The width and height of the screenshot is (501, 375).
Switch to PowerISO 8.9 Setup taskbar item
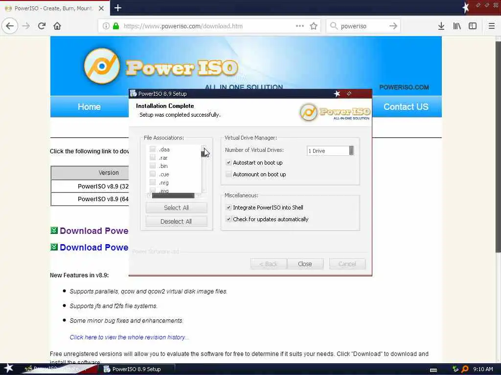click(x=137, y=369)
